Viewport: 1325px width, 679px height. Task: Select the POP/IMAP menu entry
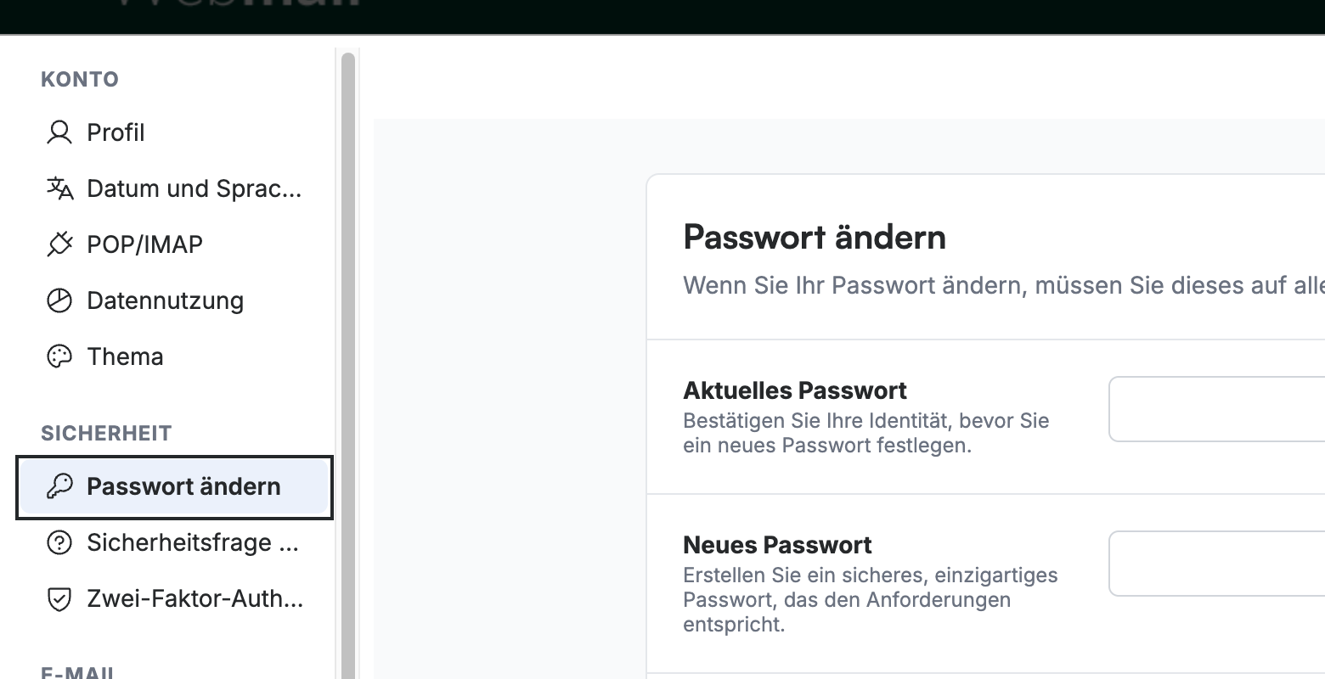pos(174,244)
